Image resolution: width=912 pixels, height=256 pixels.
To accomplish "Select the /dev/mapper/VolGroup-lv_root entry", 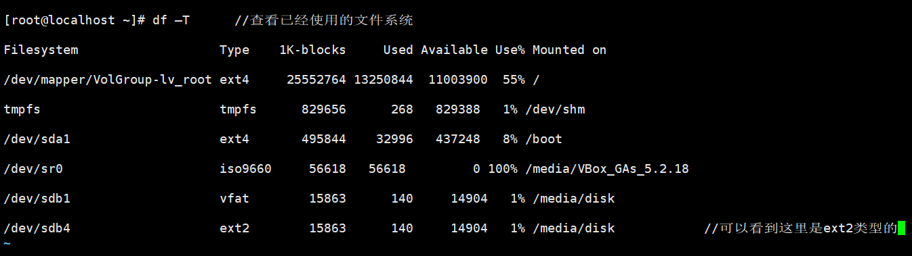I will 108,80.
